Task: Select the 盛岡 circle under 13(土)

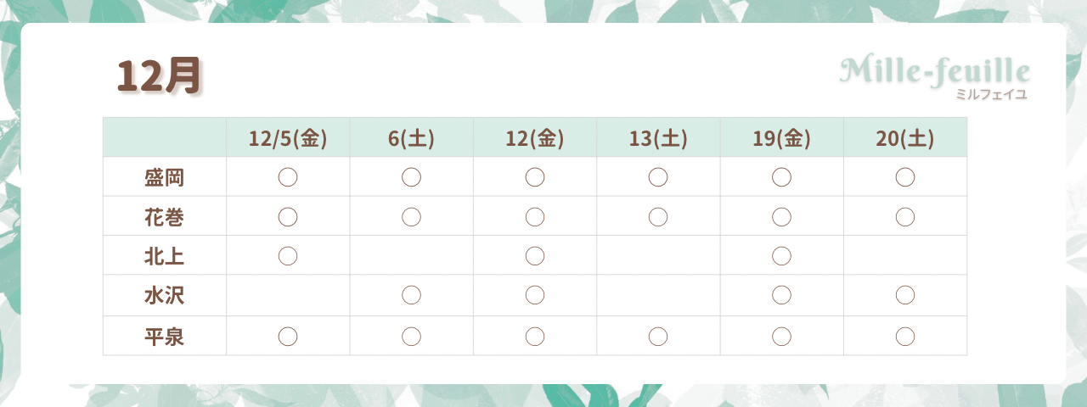Action: point(658,177)
